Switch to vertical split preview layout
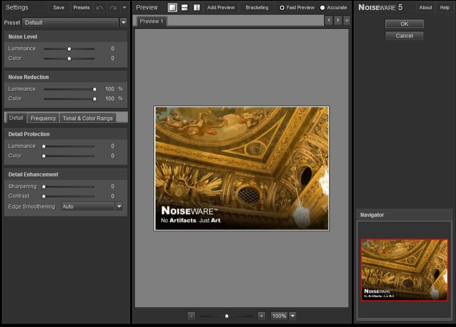This screenshot has width=456, height=327. click(196, 8)
